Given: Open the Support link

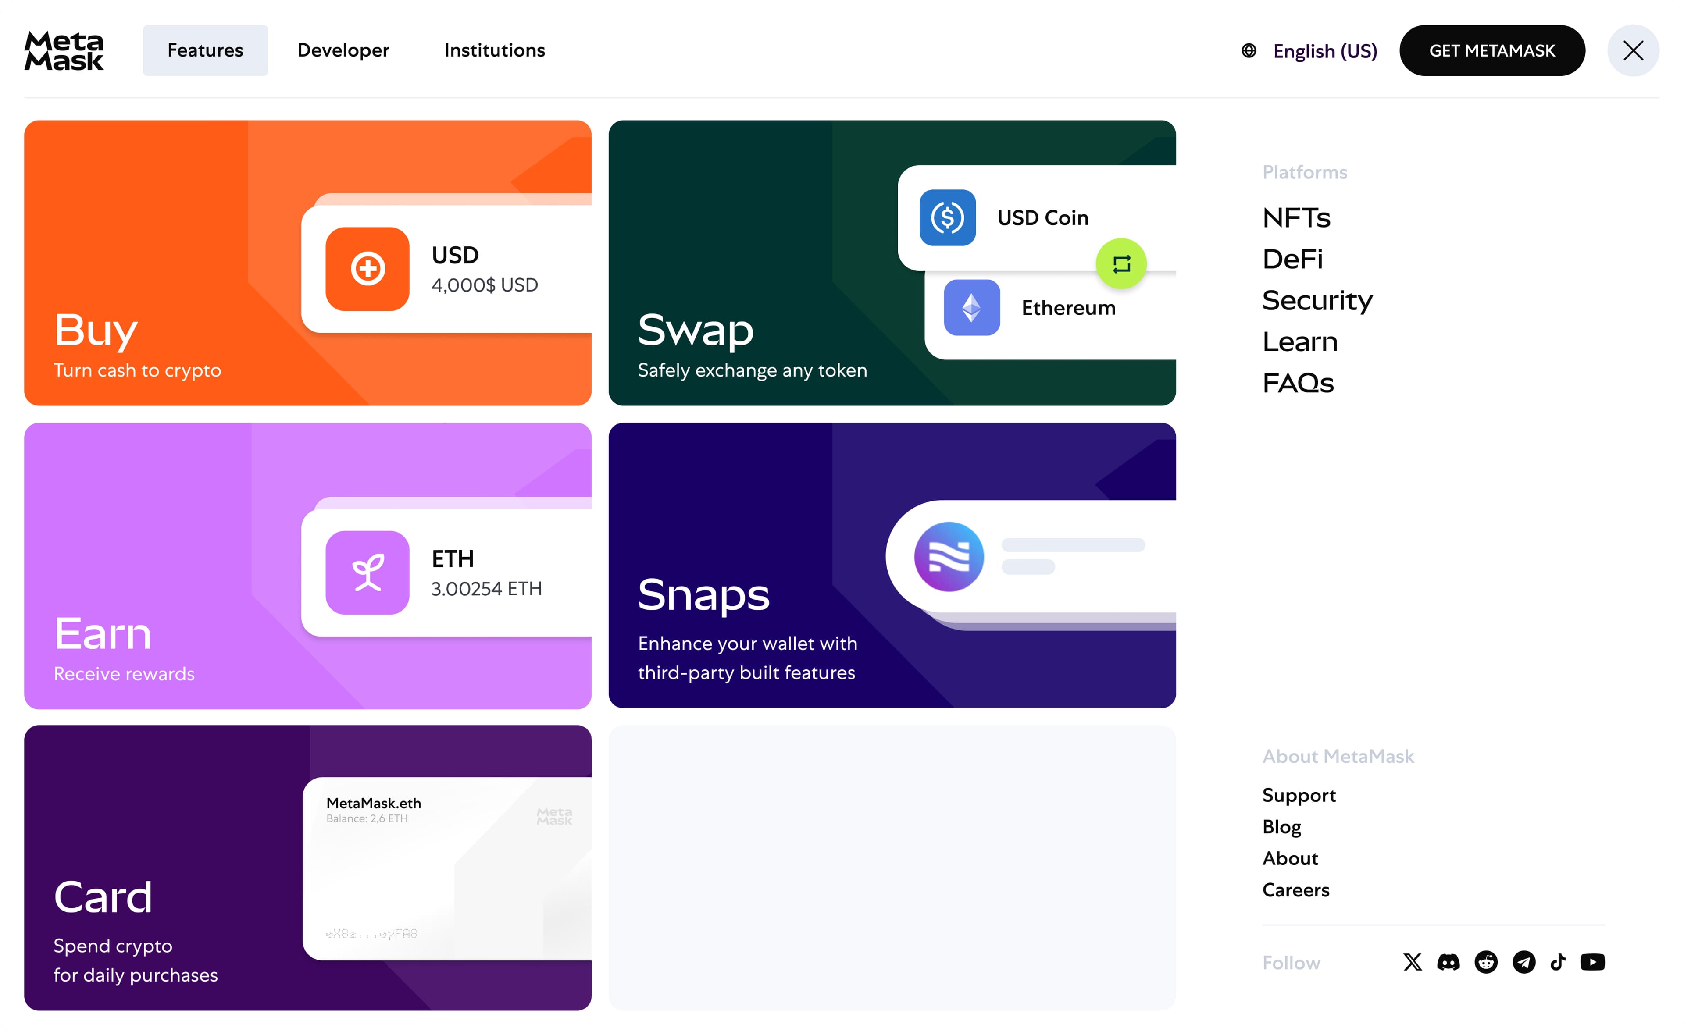Looking at the screenshot, I should point(1299,795).
